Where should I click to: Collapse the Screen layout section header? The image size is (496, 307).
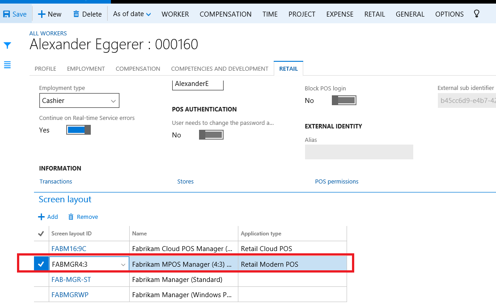coord(65,200)
